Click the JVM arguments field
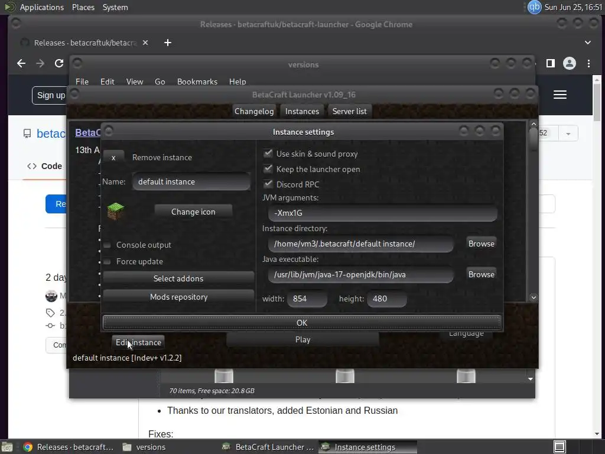Screen dimensions: 605x454 point(382,213)
